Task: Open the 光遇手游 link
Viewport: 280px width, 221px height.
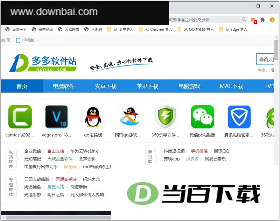Action: (x=33, y=195)
